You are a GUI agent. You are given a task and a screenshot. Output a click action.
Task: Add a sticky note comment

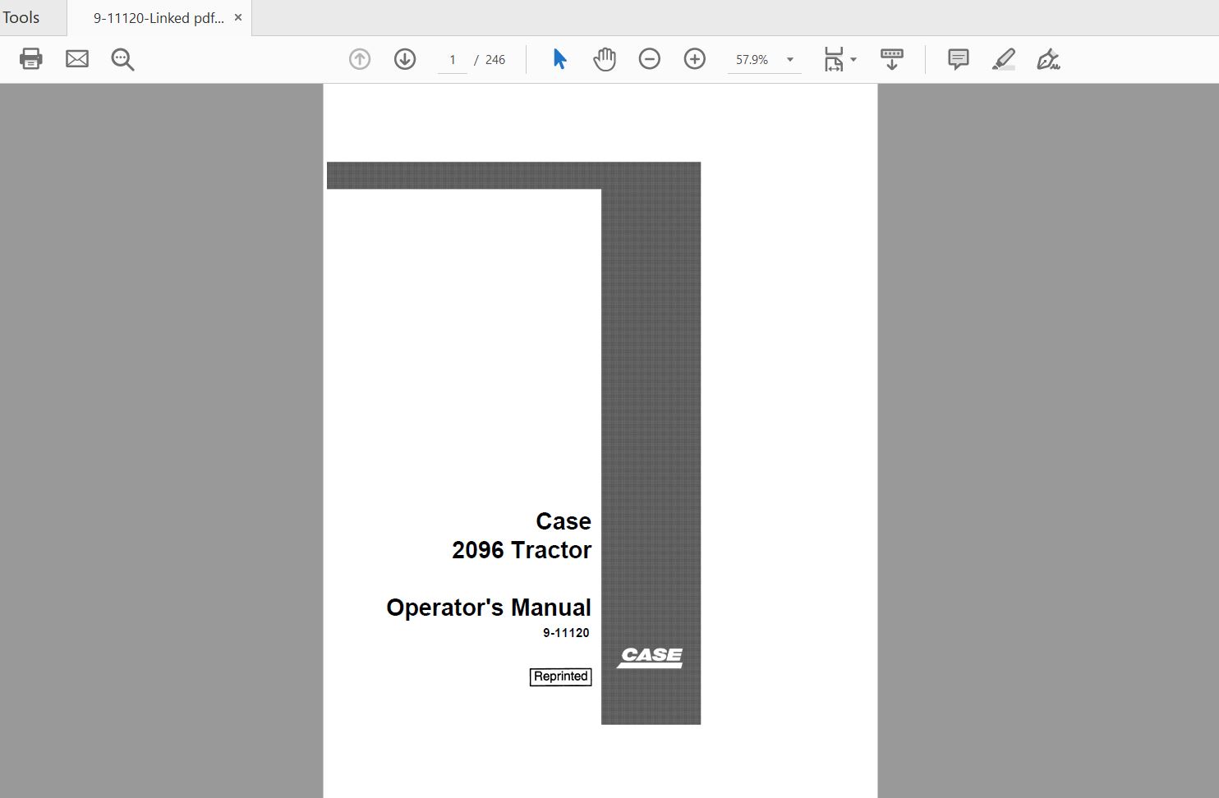(x=958, y=59)
